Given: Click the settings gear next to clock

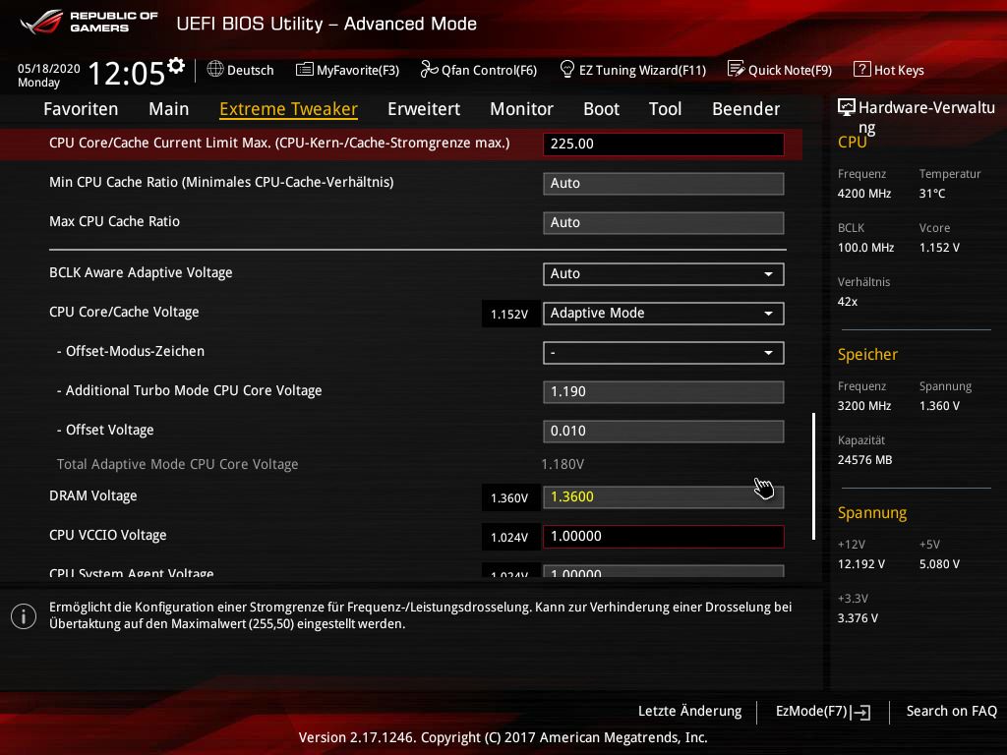Looking at the screenshot, I should tap(176, 66).
